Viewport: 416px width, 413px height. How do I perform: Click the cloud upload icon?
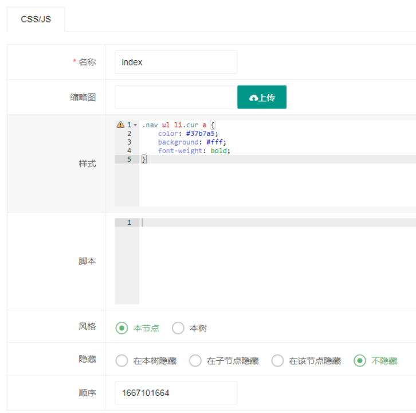tap(253, 98)
